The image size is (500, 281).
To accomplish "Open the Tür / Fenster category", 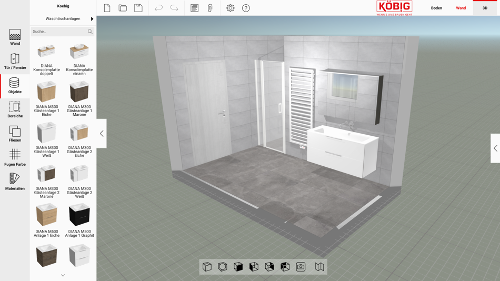I will (x=15, y=61).
